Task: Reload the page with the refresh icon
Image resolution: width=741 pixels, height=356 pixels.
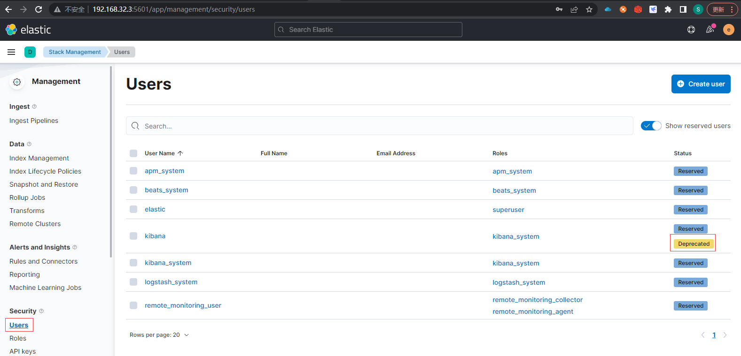Action: click(x=39, y=9)
